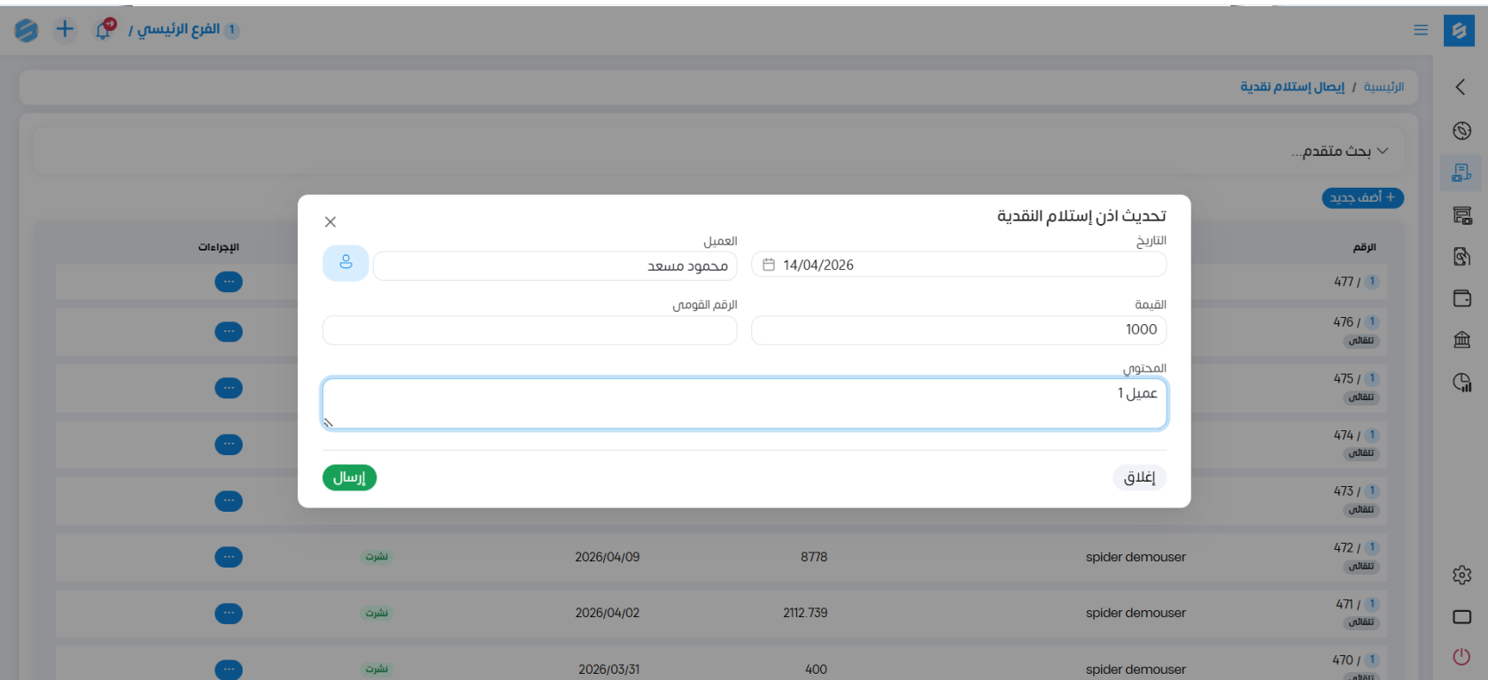Close the dialog with the X icon

[x=330, y=221]
